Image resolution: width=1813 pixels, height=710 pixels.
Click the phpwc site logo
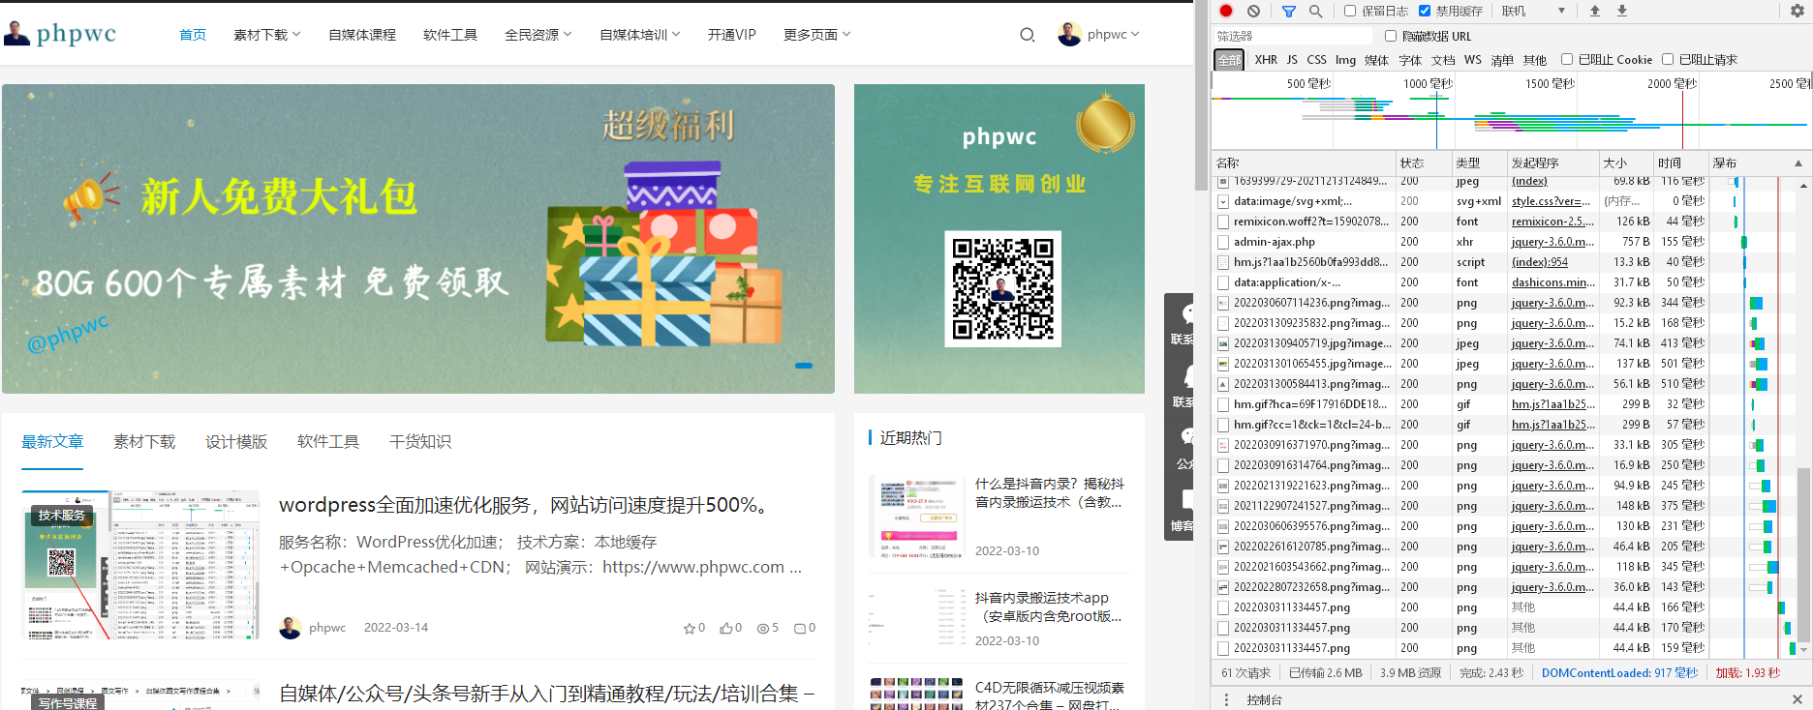(60, 34)
